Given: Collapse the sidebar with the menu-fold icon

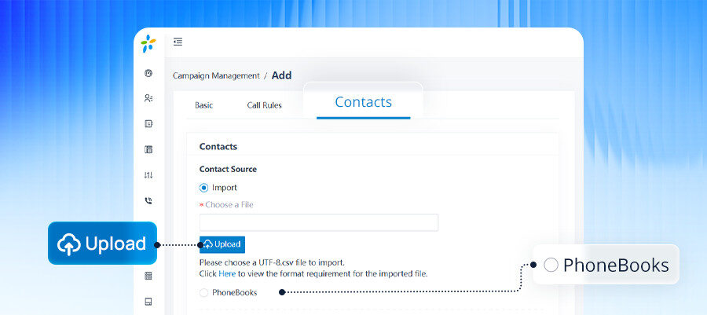Looking at the screenshot, I should [x=178, y=42].
